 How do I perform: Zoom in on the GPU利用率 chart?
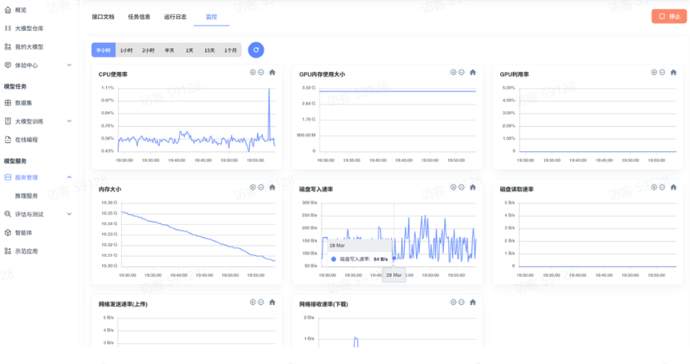point(654,72)
